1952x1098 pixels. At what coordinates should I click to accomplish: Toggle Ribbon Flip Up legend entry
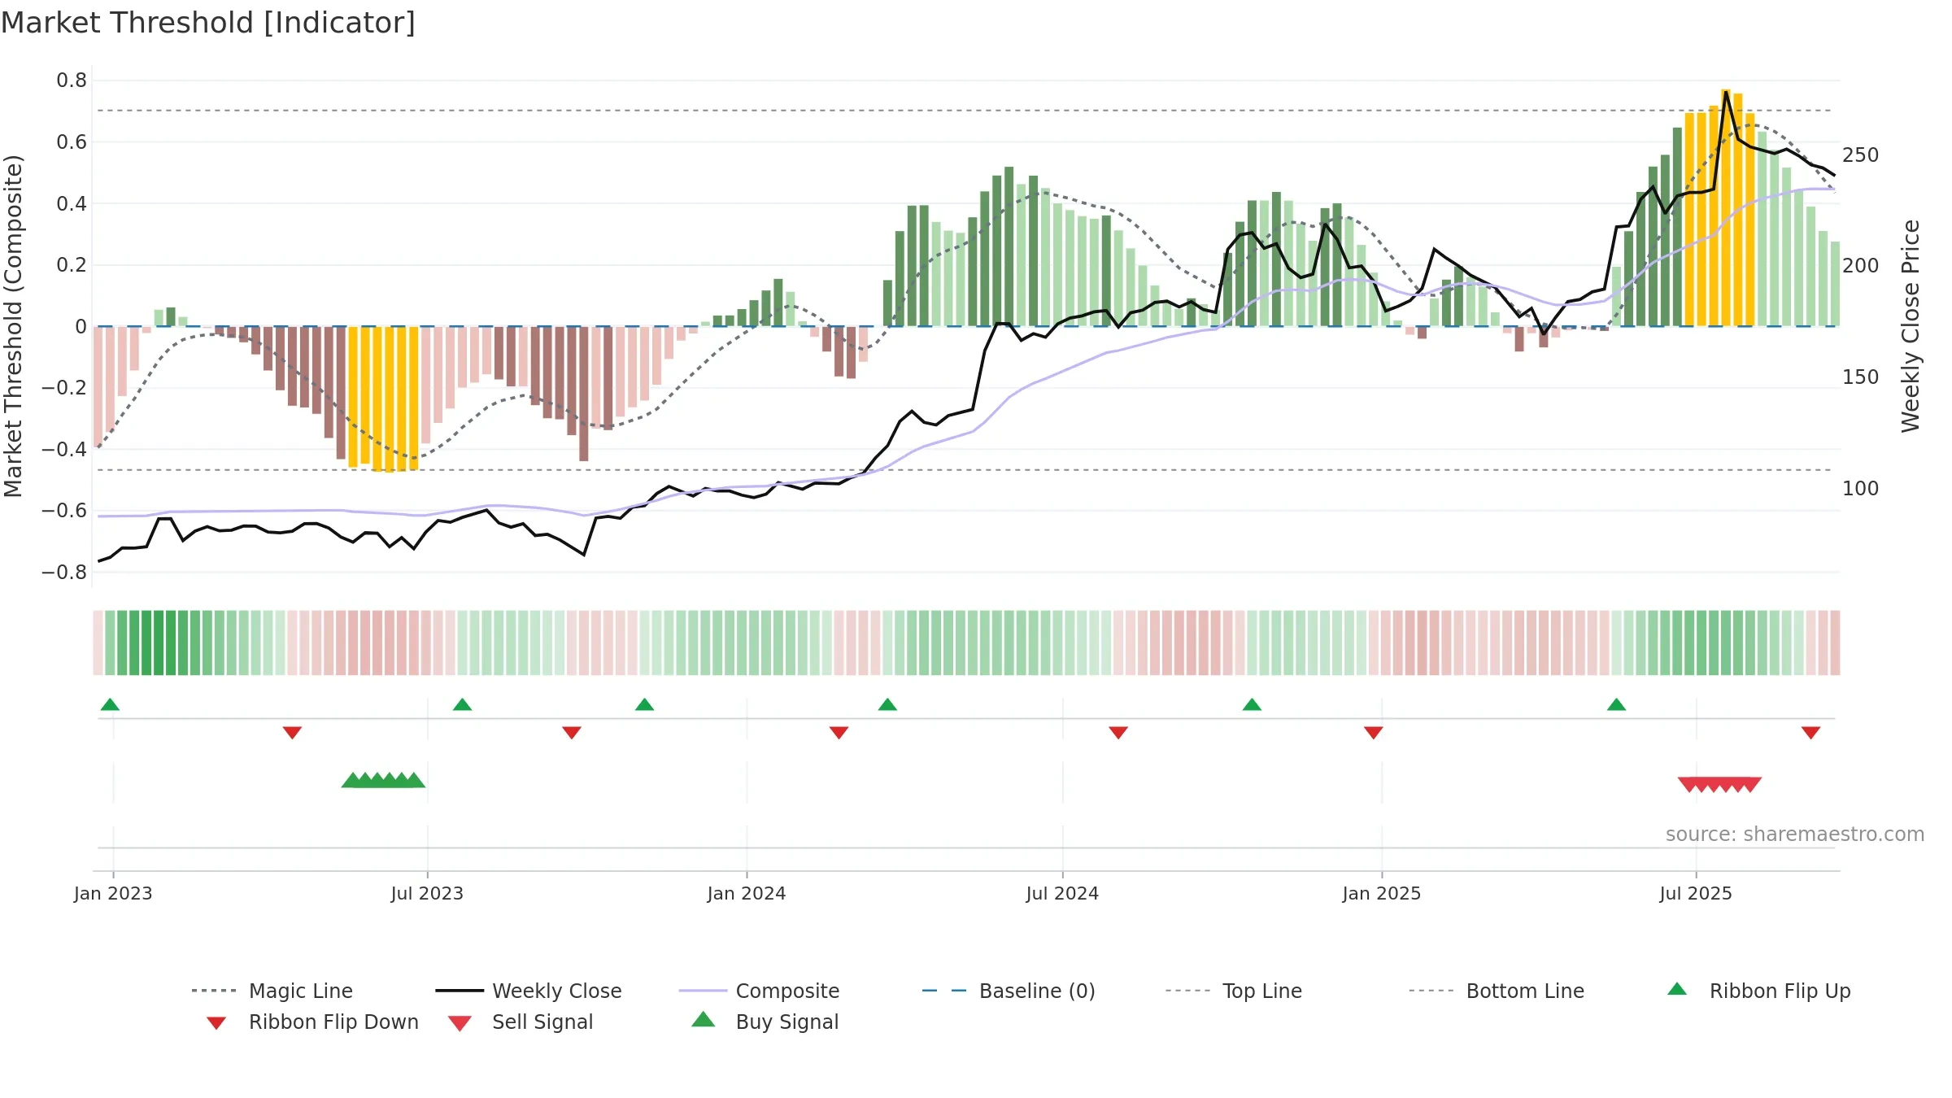point(1758,991)
